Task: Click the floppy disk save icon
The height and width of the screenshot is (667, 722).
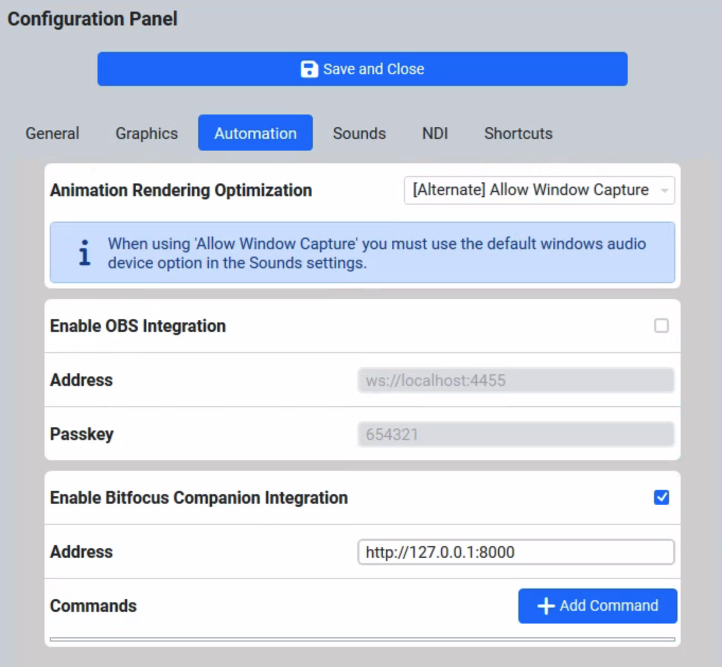Action: [309, 69]
